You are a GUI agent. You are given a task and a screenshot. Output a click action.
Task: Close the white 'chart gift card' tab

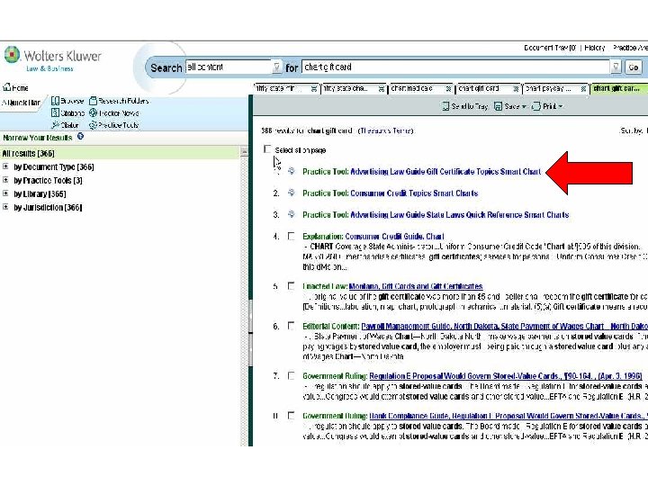[516, 89]
